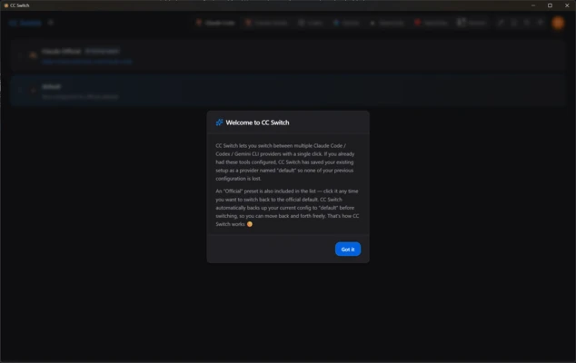This screenshot has width=576, height=363.
Task: Close the CC Switch window
Action: click(x=567, y=5)
